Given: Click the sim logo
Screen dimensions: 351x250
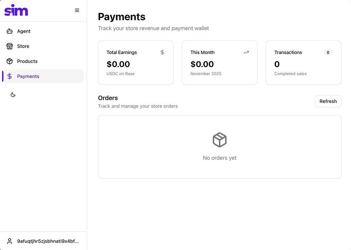Looking at the screenshot, I should pos(16,10).
